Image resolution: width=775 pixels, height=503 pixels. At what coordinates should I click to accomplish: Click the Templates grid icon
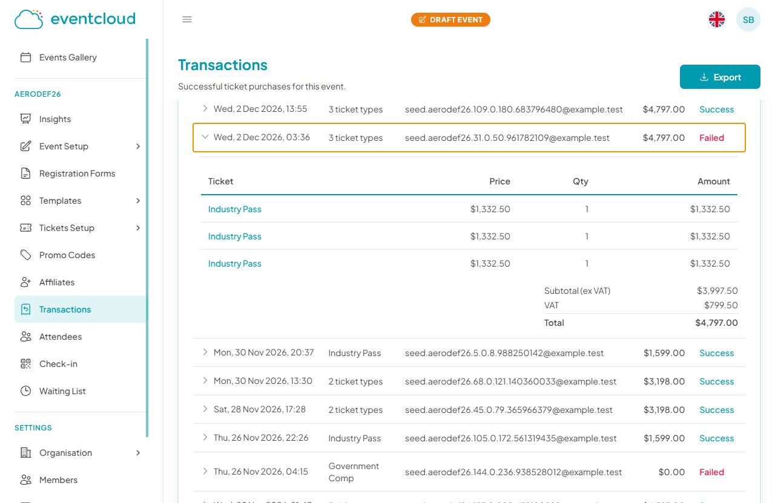25,201
